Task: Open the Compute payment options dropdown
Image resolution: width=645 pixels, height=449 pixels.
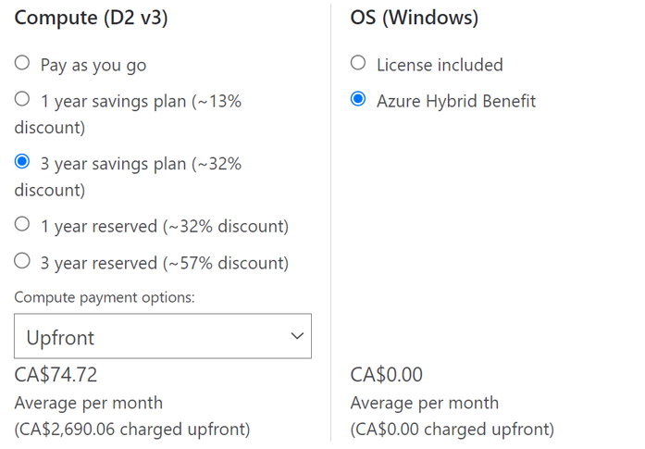Action: click(162, 336)
